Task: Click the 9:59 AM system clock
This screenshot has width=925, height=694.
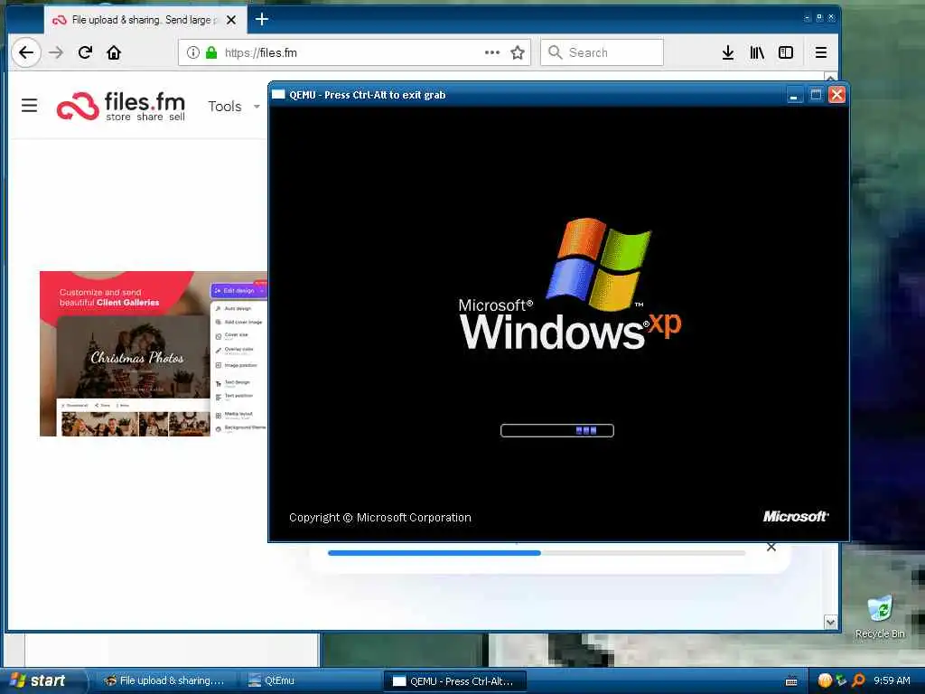Action: coord(892,680)
